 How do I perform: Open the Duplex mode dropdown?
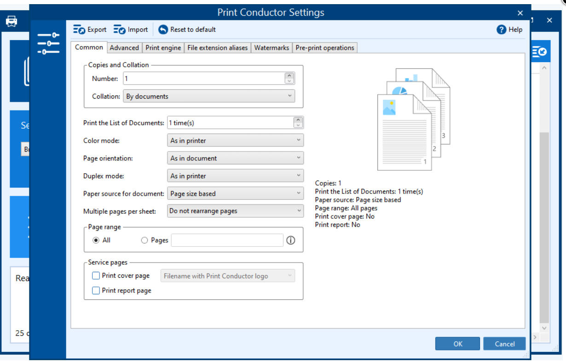pos(235,176)
